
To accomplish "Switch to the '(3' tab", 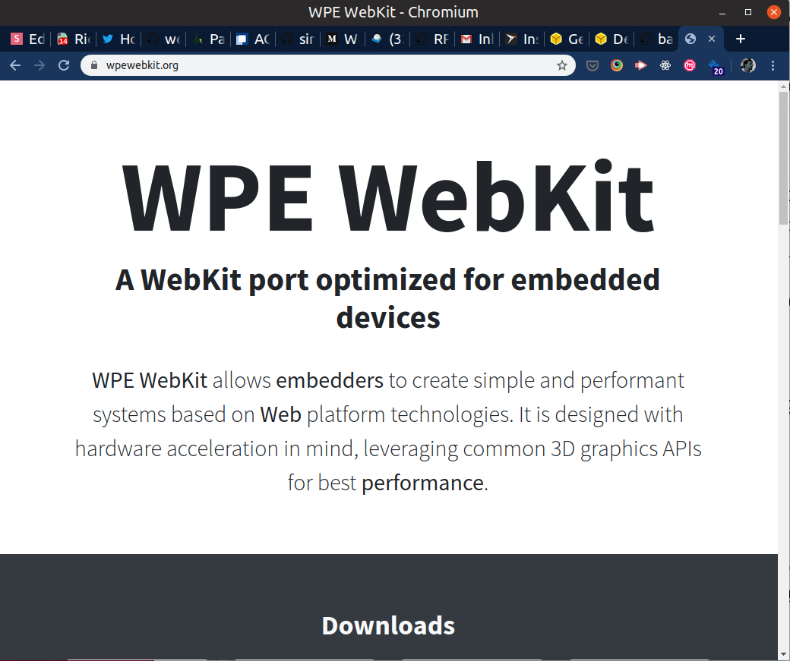I will [x=388, y=39].
